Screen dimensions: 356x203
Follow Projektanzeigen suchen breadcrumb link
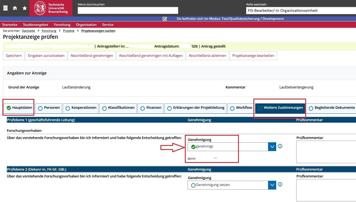pos(98,31)
